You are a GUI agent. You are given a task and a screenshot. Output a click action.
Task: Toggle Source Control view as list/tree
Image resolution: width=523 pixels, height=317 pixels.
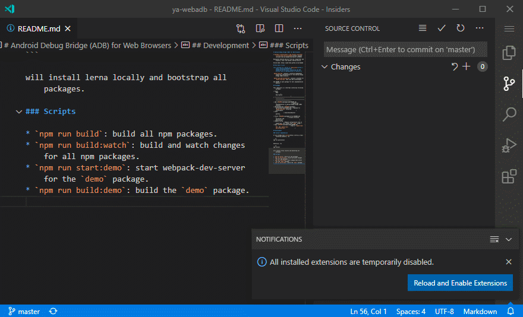[x=423, y=28]
